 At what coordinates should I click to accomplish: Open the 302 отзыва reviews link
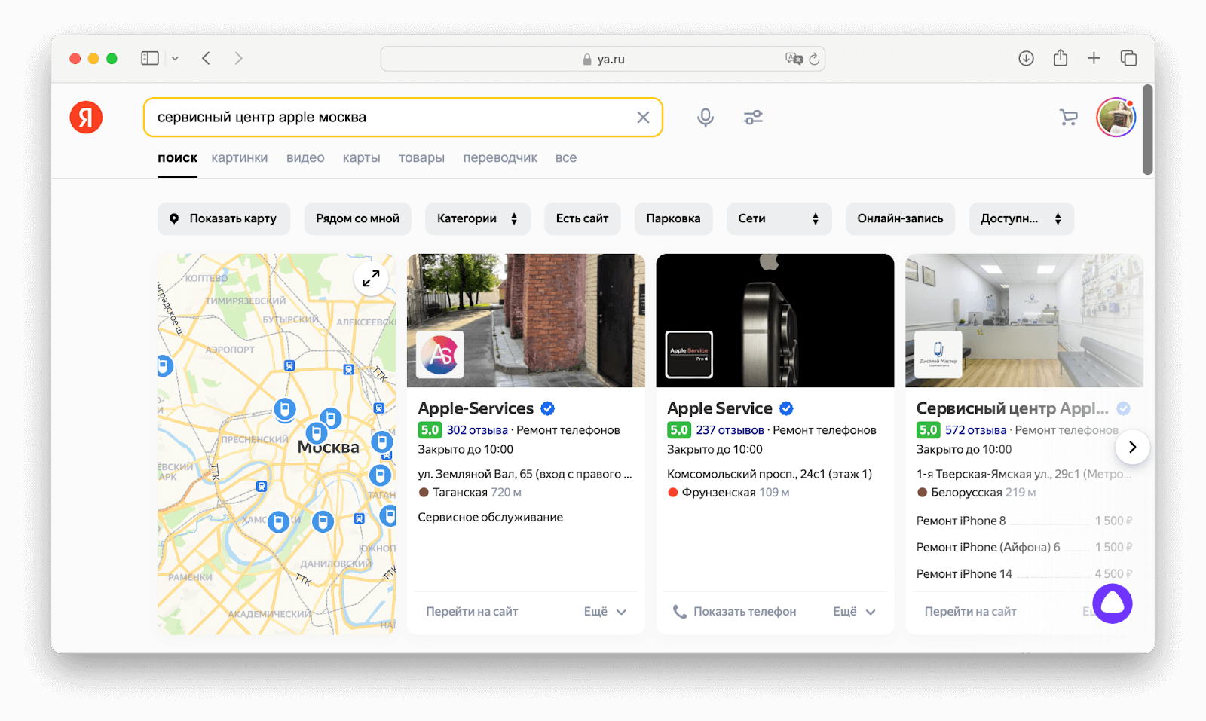click(477, 430)
